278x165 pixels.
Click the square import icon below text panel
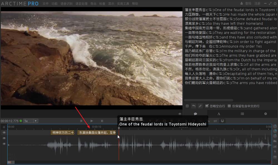[187, 106]
